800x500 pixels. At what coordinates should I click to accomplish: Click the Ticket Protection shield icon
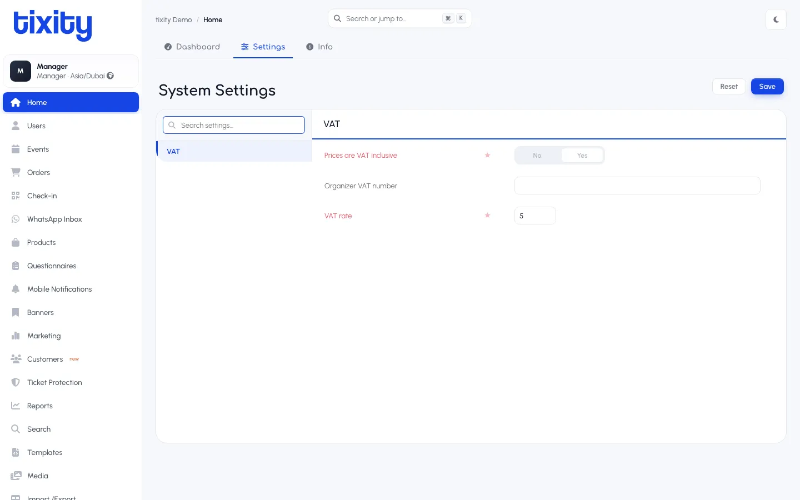pos(16,382)
